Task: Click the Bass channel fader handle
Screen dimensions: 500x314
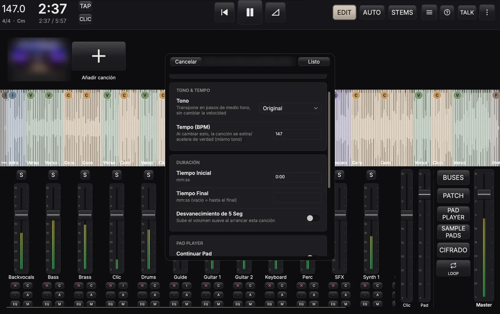Action: click(x=53, y=215)
